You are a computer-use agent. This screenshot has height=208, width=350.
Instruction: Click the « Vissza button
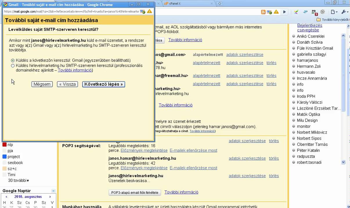pos(67,84)
